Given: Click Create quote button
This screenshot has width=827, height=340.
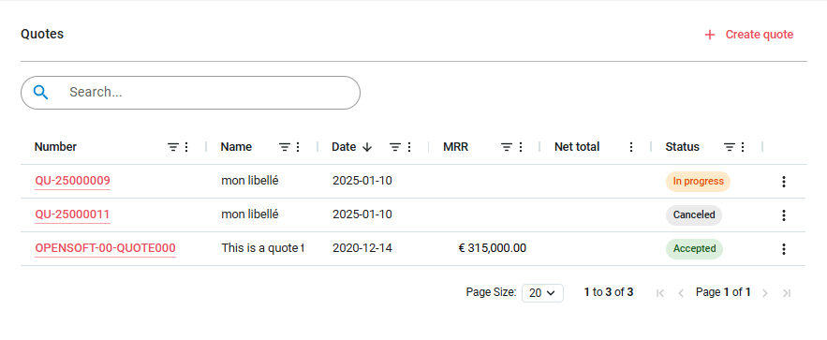Looking at the screenshot, I should tap(749, 35).
